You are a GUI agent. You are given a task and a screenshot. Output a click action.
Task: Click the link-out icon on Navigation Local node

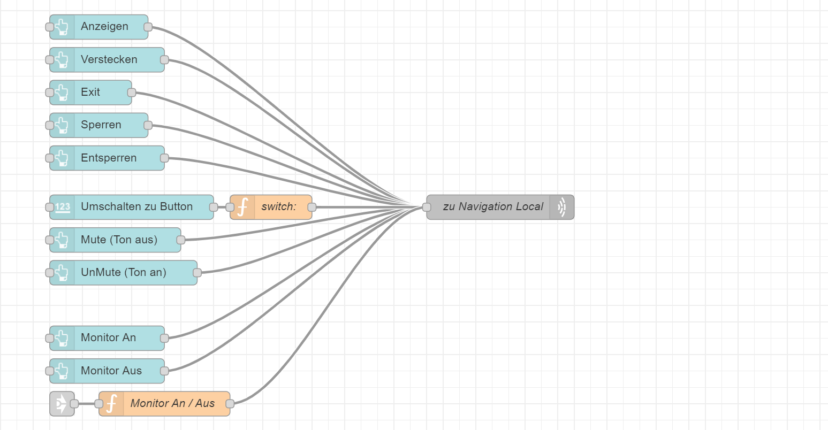tap(561, 207)
